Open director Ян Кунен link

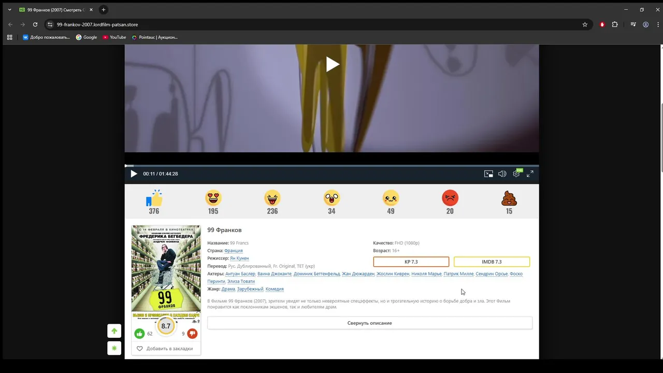pyautogui.click(x=239, y=259)
